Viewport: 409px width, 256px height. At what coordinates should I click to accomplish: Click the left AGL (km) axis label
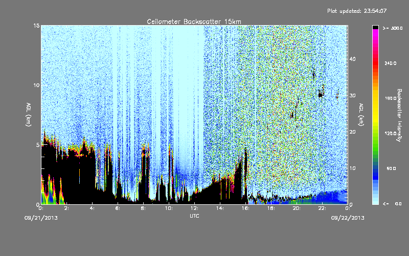pyautogui.click(x=29, y=115)
